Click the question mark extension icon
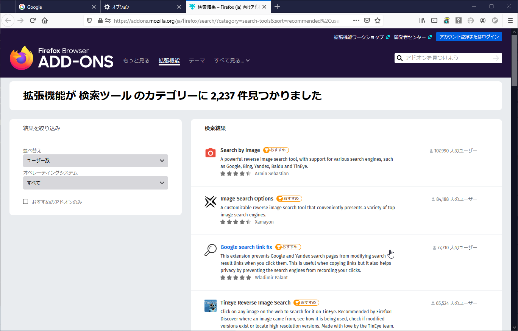 click(x=459, y=20)
